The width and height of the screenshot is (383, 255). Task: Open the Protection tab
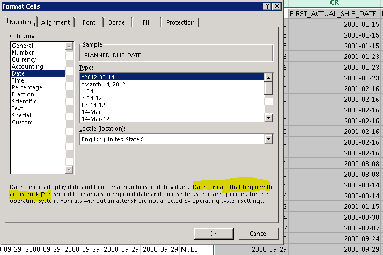click(180, 22)
